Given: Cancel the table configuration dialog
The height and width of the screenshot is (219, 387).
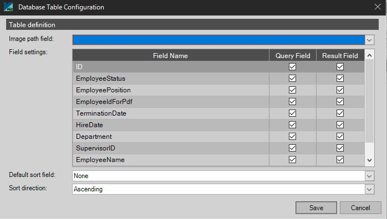Looking at the screenshot, I should [x=360, y=208].
